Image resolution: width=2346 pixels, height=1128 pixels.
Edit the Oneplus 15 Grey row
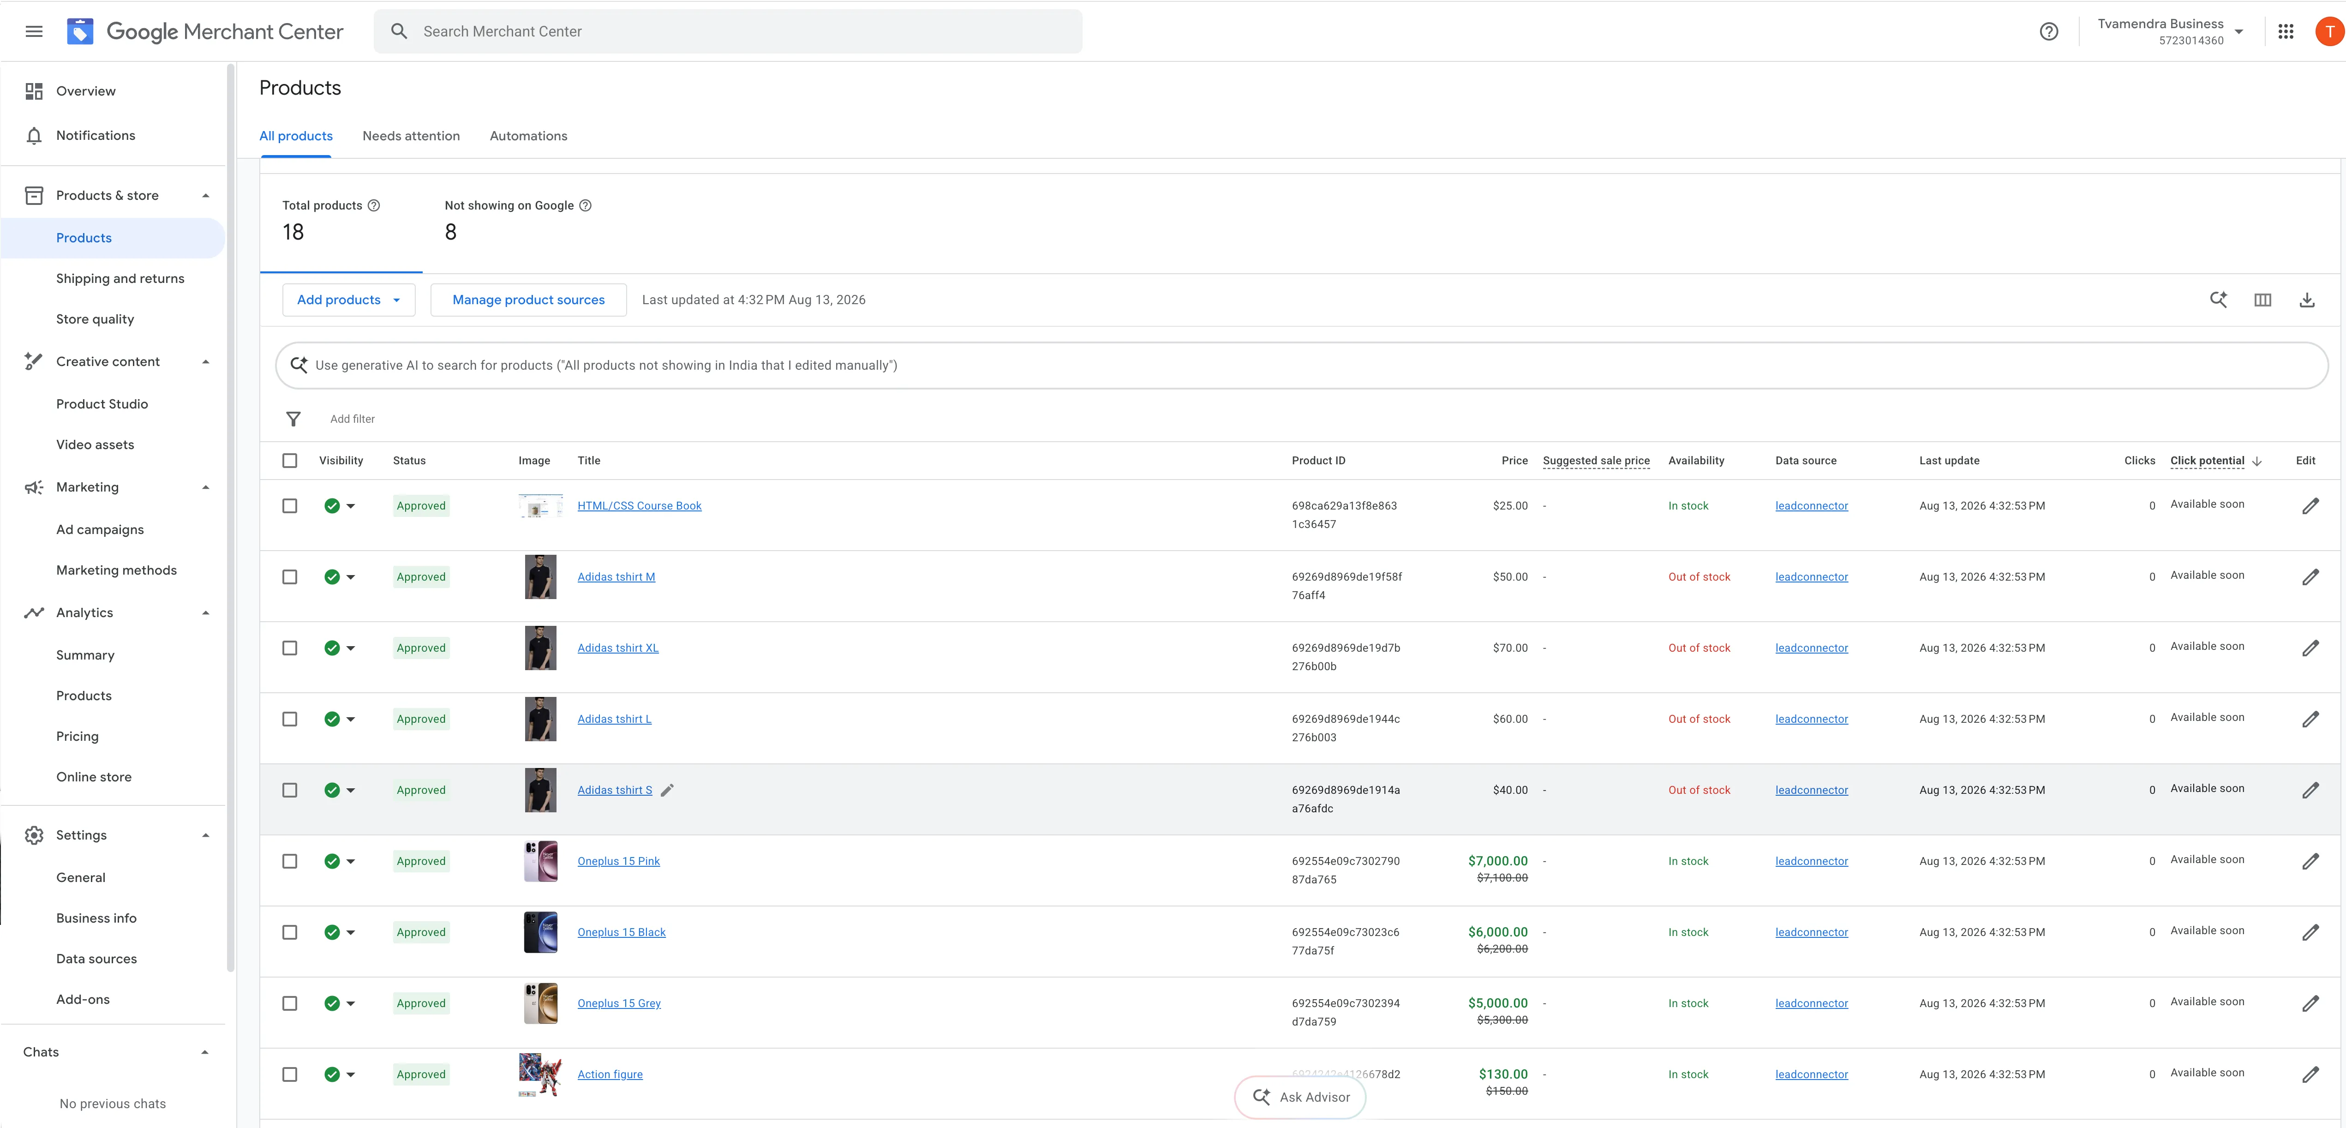point(2310,1003)
